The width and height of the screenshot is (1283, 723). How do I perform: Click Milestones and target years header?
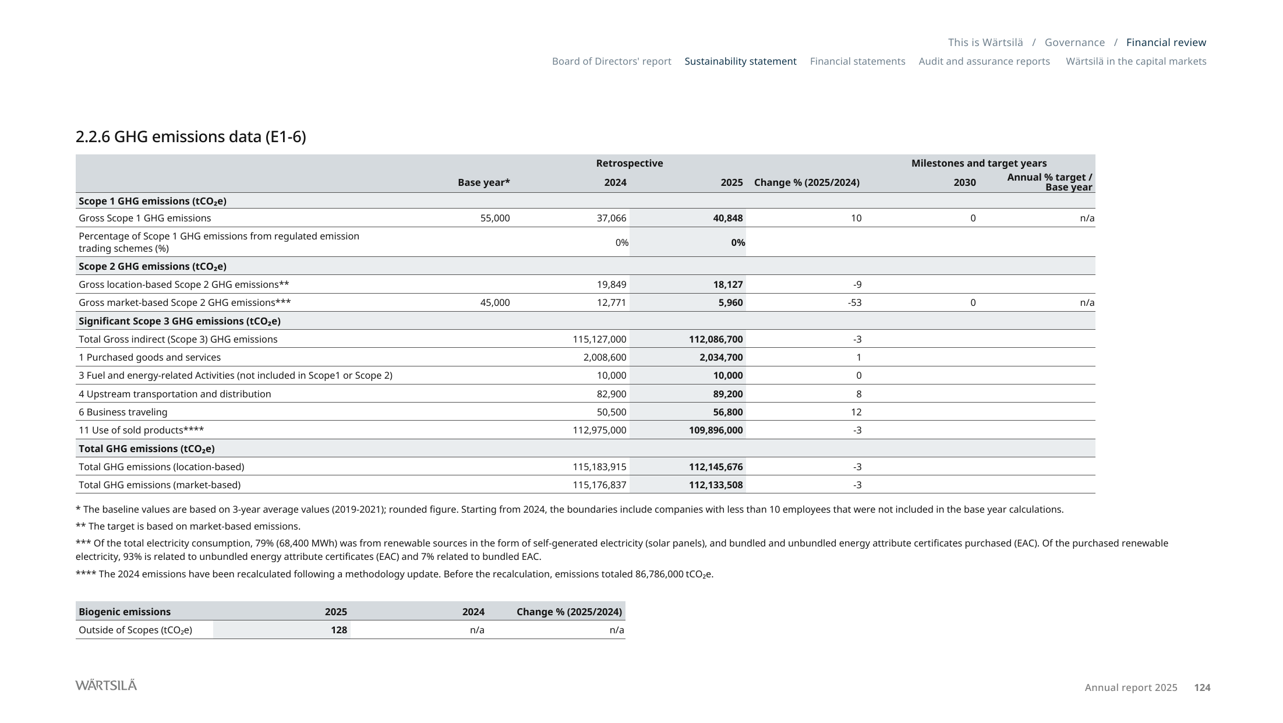click(x=978, y=163)
